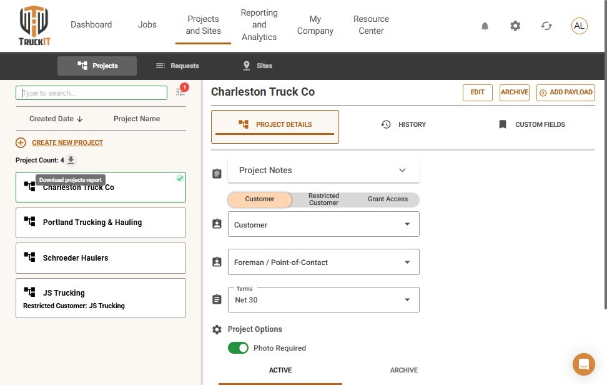Switch to the Requests tab

tap(177, 66)
